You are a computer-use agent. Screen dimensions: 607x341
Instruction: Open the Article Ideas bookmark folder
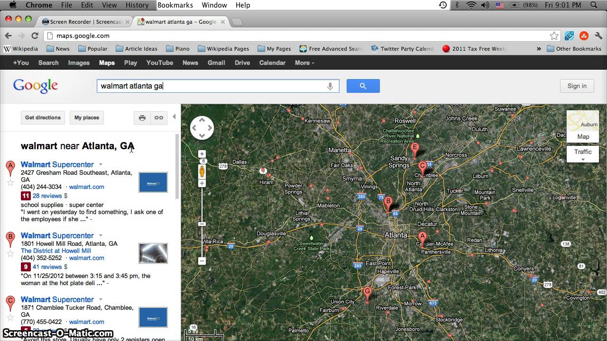[x=137, y=49]
